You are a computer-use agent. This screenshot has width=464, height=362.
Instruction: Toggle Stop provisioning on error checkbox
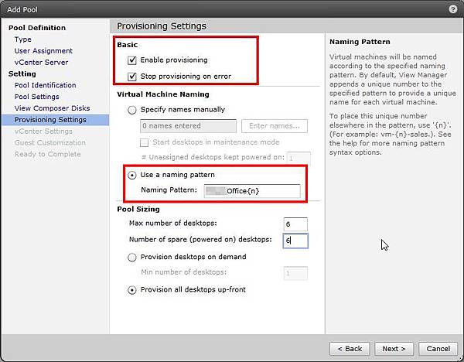[x=131, y=77]
